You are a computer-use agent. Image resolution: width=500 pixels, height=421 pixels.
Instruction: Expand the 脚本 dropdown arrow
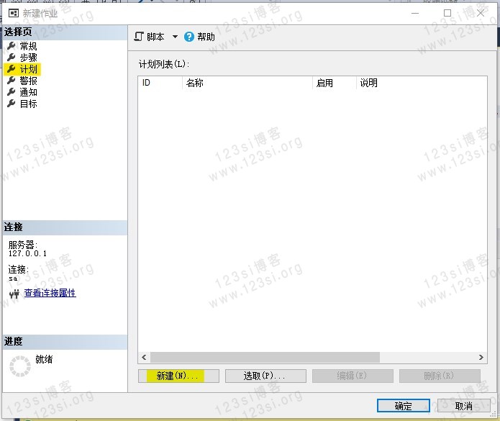[x=175, y=37]
